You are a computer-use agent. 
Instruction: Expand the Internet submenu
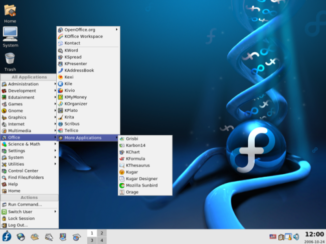pos(29,124)
